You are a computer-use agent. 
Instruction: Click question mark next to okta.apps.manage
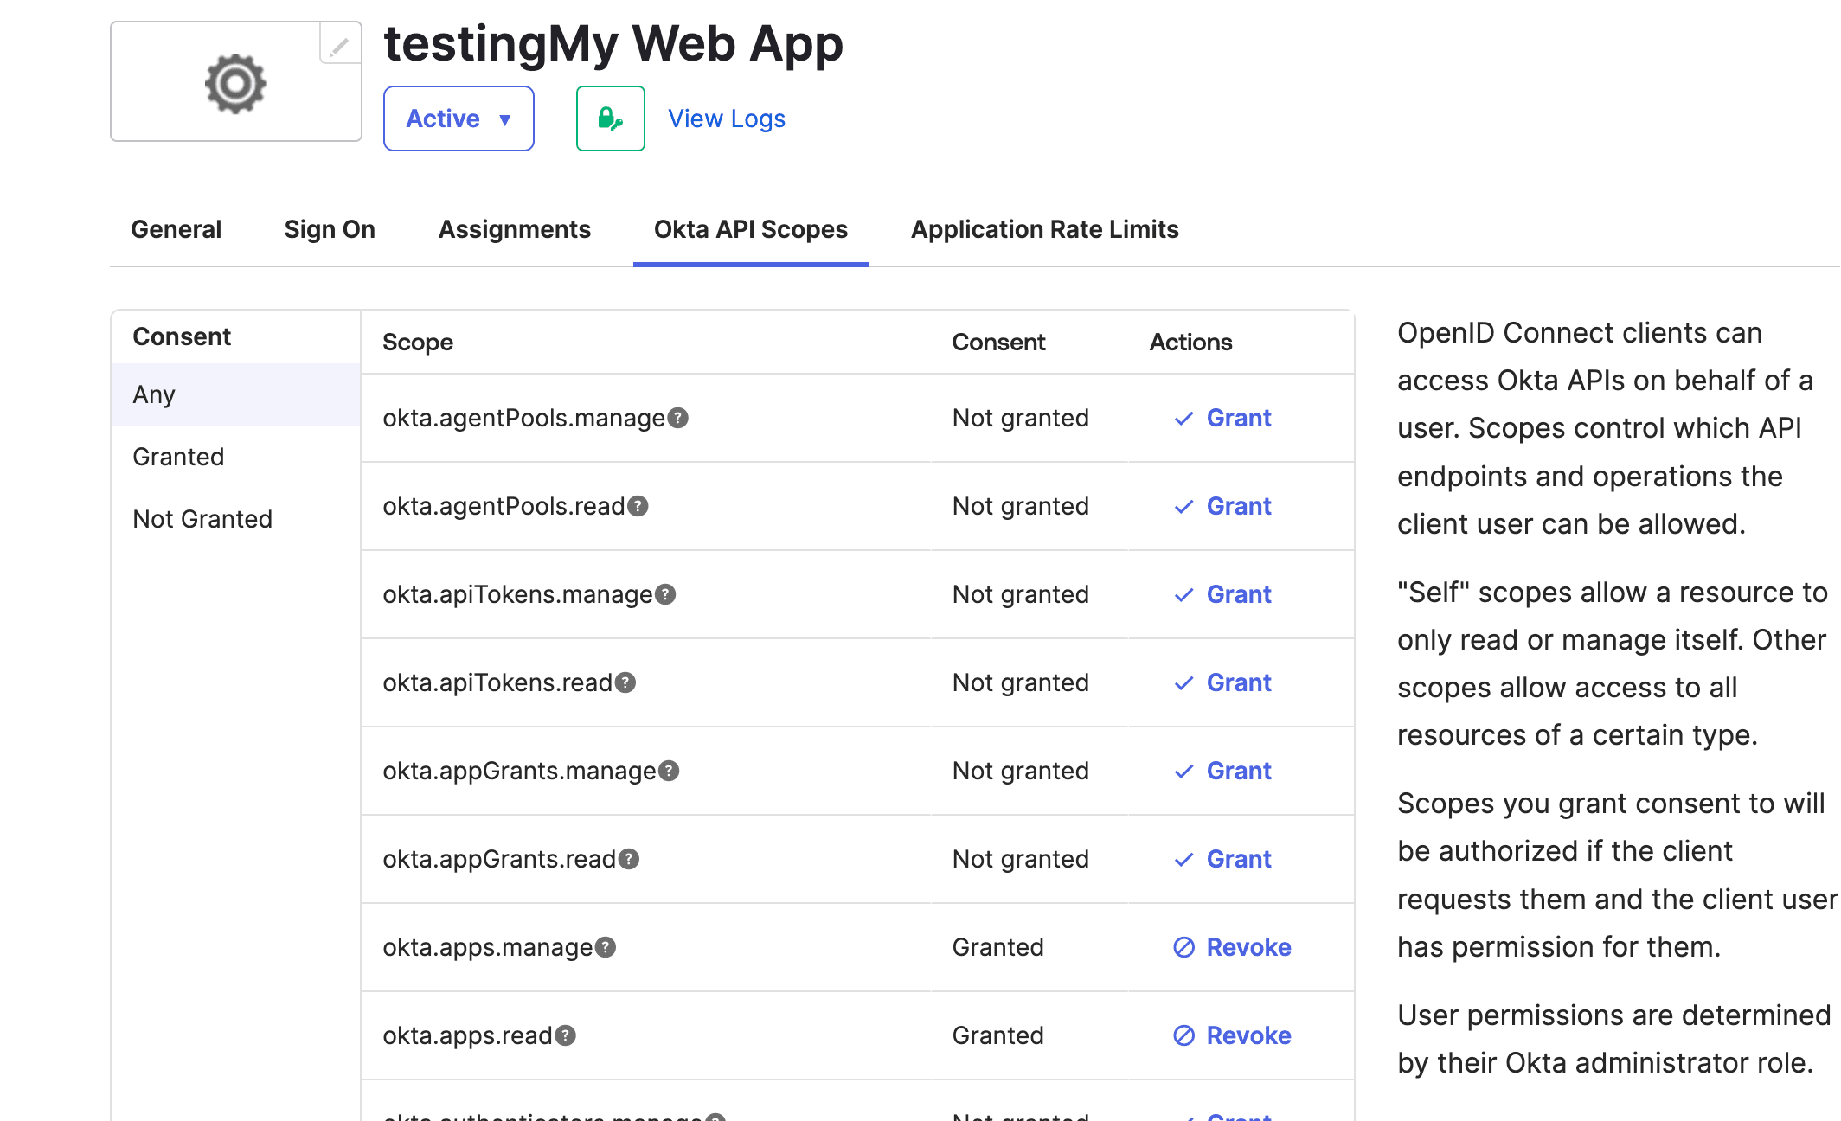coord(606,947)
